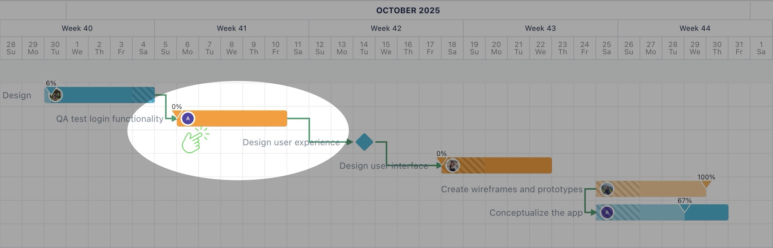The height and width of the screenshot is (248, 773).
Task: Click 0% progress marker on Design user interface bar
Action: [x=441, y=160]
